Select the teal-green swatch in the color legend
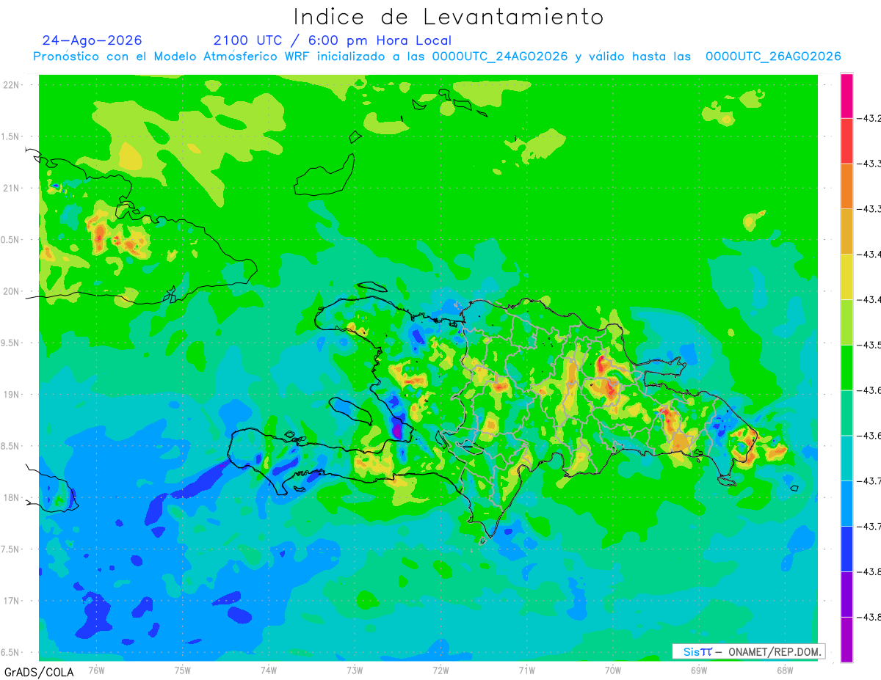The width and height of the screenshot is (881, 680). (x=846, y=413)
